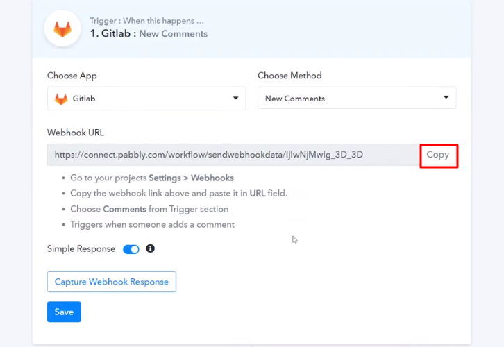Click the Capture Webhook Response button
Viewport: 504px width, 347px height.
click(112, 282)
